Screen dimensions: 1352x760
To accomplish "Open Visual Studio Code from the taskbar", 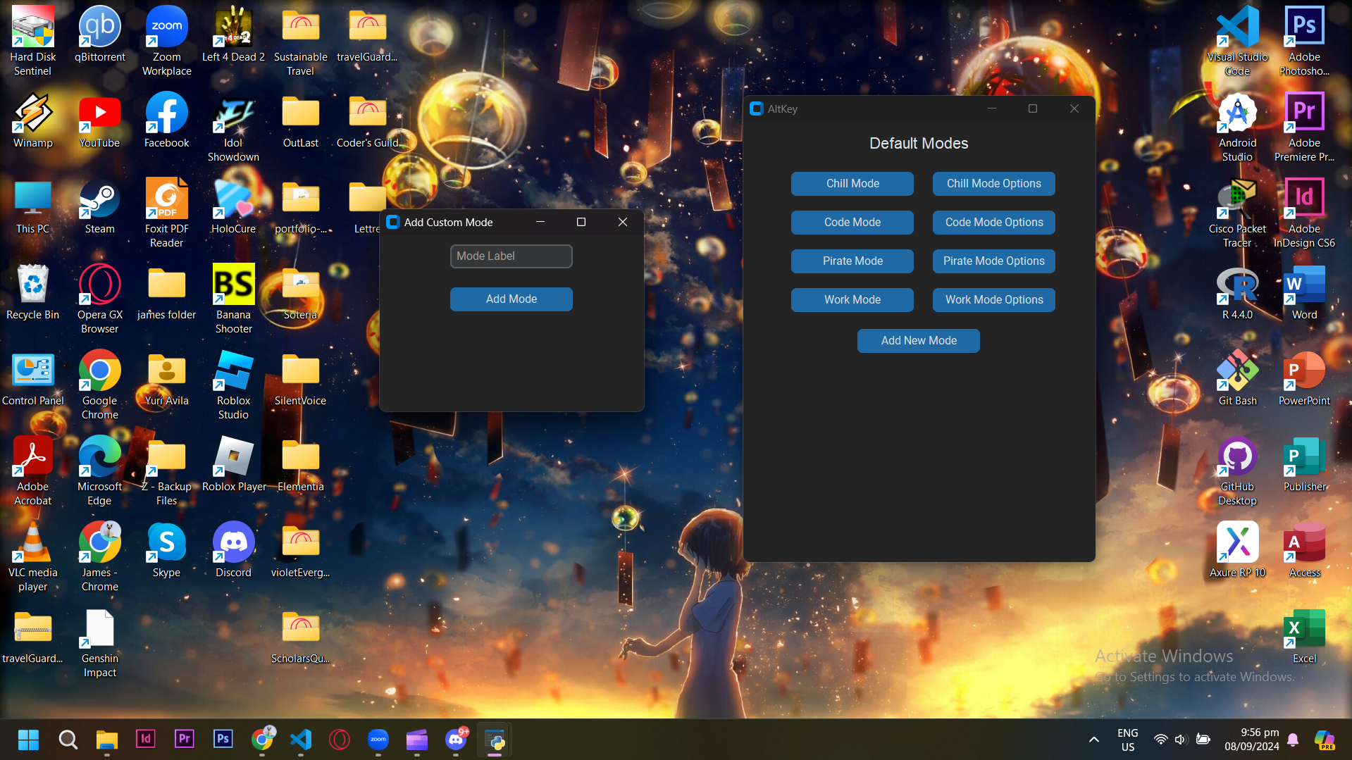I will coord(301,740).
